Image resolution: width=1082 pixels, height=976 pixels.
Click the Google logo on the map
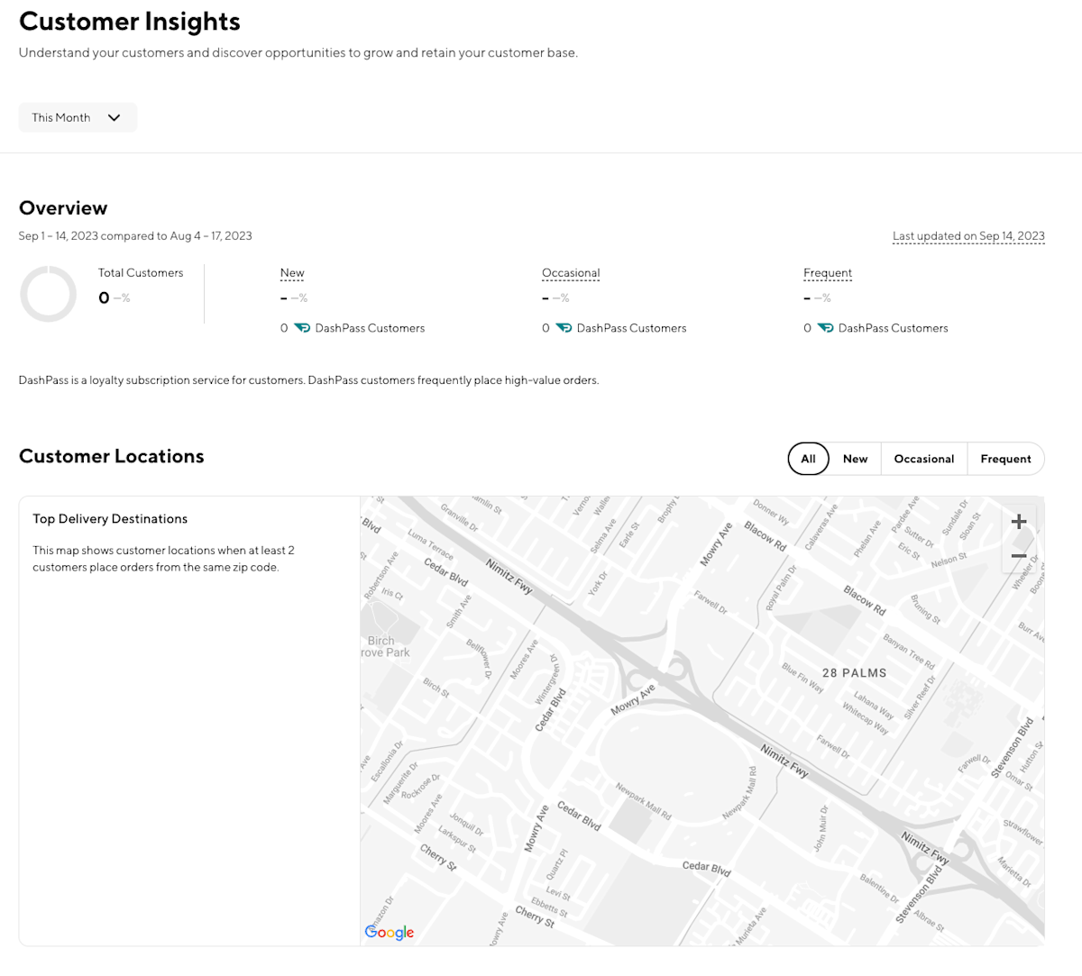click(389, 932)
